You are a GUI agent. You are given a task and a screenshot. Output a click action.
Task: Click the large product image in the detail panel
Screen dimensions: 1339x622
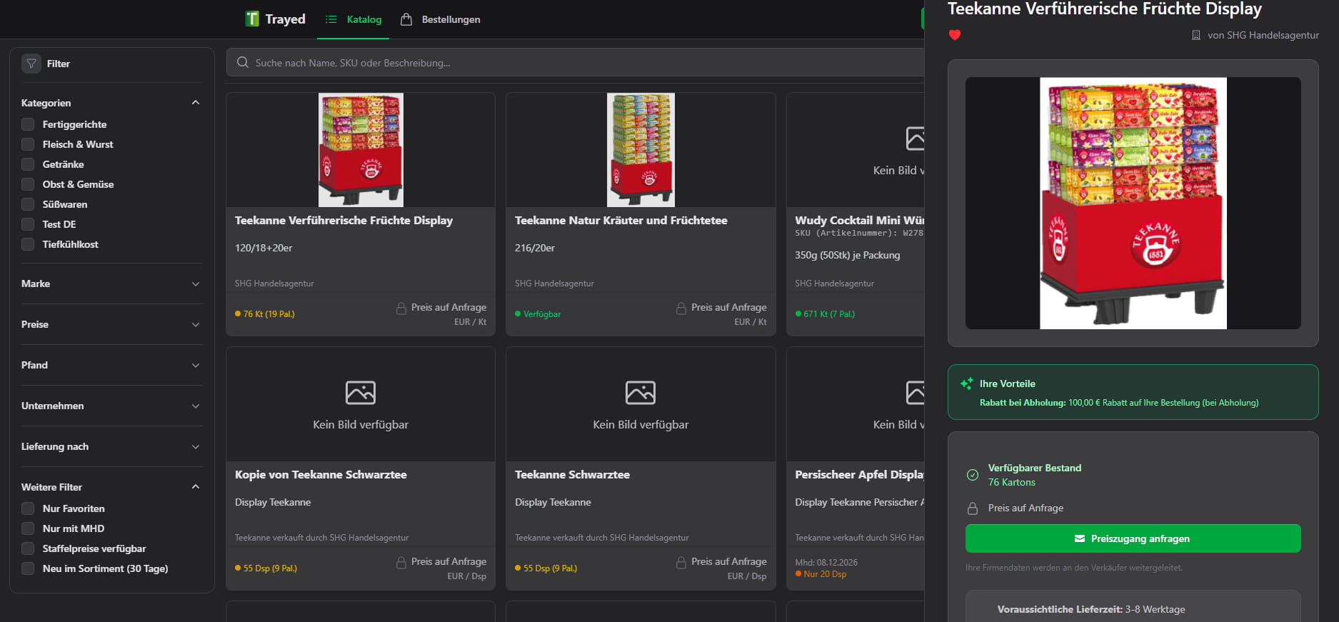click(x=1133, y=204)
